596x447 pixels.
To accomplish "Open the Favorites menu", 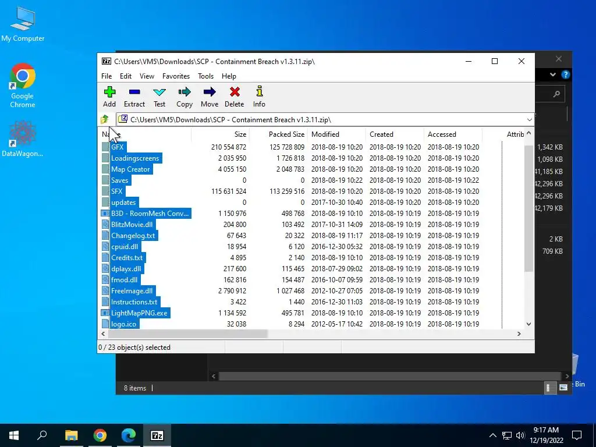I will click(x=176, y=76).
